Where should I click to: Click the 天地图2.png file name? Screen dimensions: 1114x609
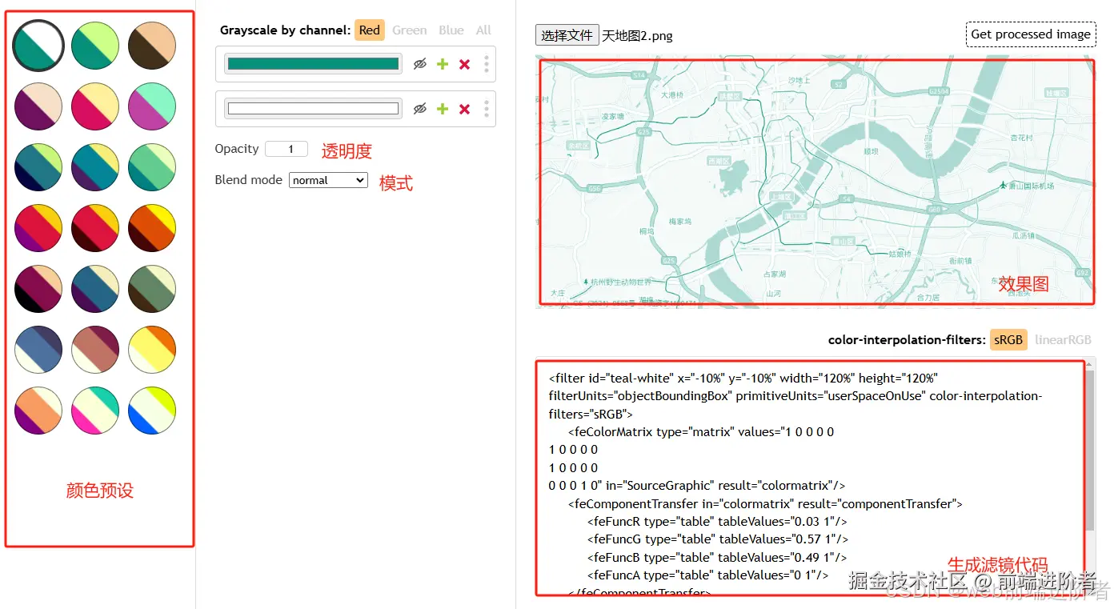637,36
